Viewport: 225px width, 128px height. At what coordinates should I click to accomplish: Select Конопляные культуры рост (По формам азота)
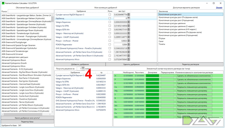point(178,17)
